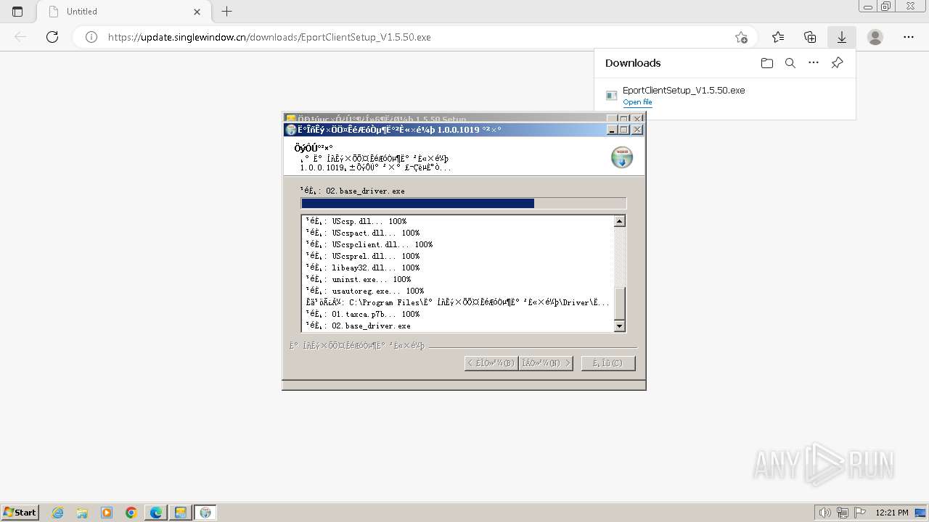This screenshot has height=522, width=929.
Task: Open media player taskbar icon
Action: tap(107, 513)
